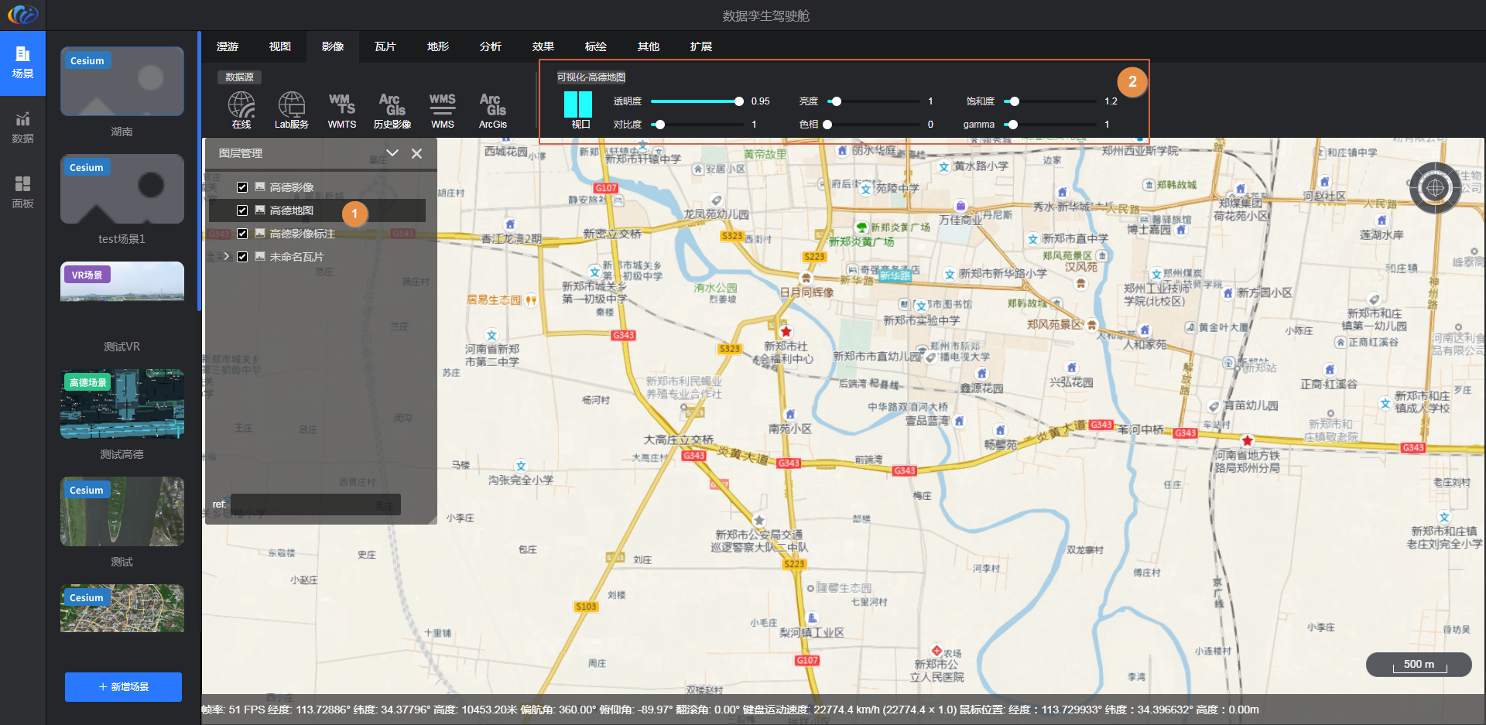Uncheck the 高德影像 layer checkbox
This screenshot has height=725, width=1486.
click(x=242, y=187)
